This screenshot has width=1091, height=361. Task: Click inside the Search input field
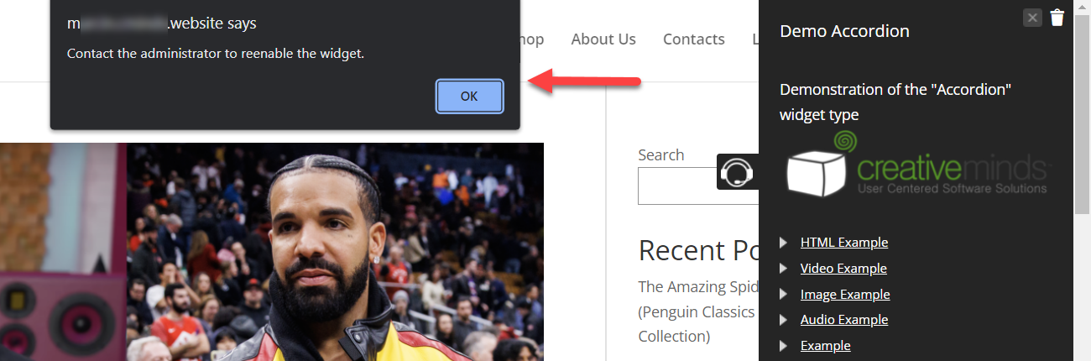[x=697, y=186]
